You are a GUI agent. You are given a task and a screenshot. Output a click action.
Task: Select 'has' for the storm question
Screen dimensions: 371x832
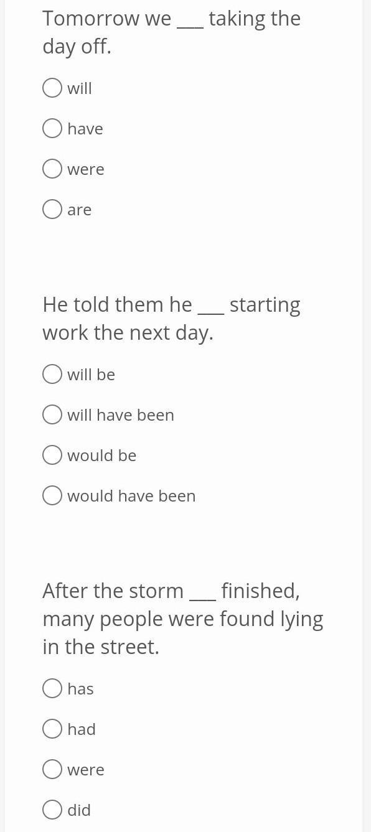pyautogui.click(x=52, y=688)
